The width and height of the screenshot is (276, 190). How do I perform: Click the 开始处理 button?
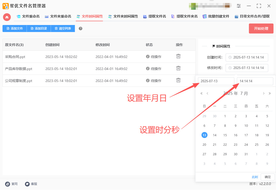[261, 28]
